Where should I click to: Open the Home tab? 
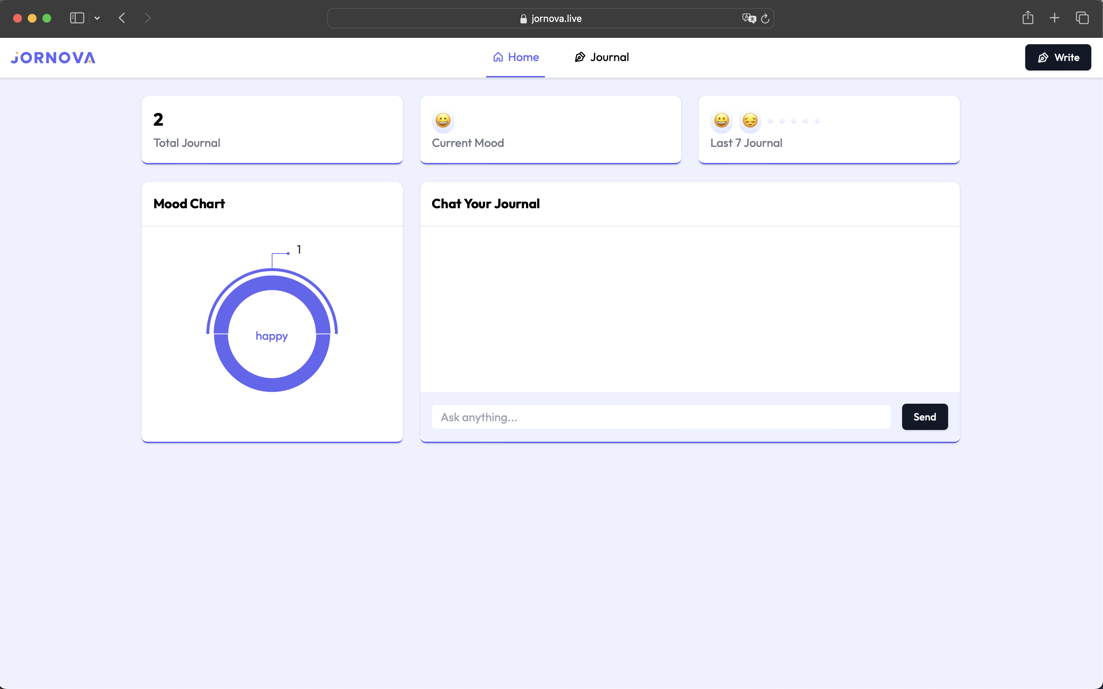click(515, 57)
